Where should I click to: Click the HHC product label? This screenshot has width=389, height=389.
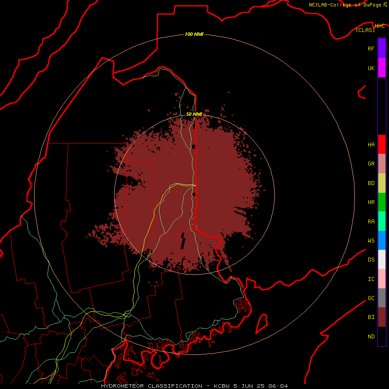coord(379,26)
